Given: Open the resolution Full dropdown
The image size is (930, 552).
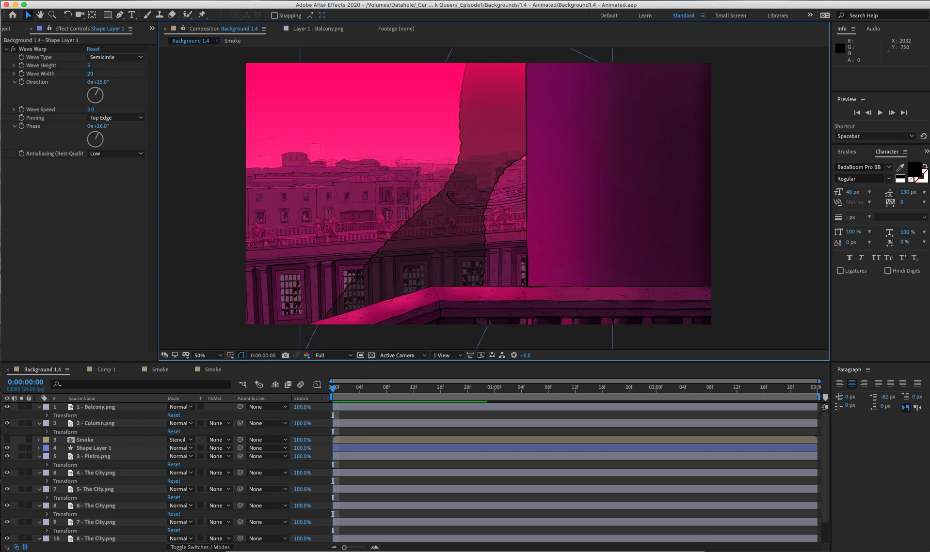Looking at the screenshot, I should point(334,355).
